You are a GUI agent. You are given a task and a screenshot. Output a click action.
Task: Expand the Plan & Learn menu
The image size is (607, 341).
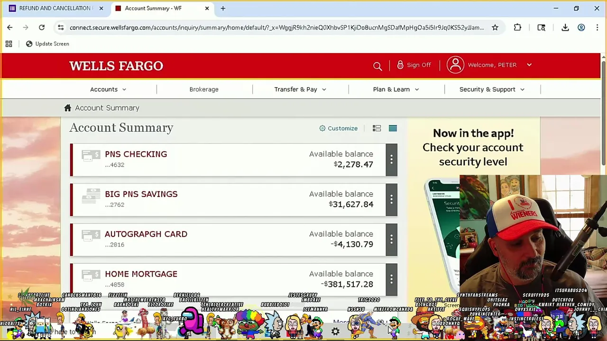[396, 89]
